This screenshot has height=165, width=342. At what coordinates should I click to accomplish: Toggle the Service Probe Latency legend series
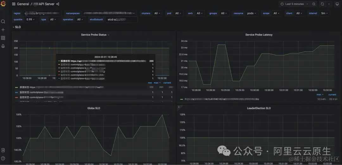[x=222, y=99]
